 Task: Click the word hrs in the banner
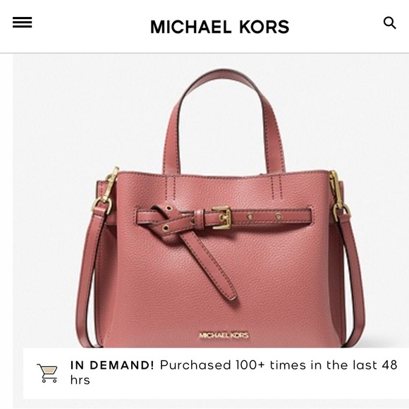tap(80, 380)
